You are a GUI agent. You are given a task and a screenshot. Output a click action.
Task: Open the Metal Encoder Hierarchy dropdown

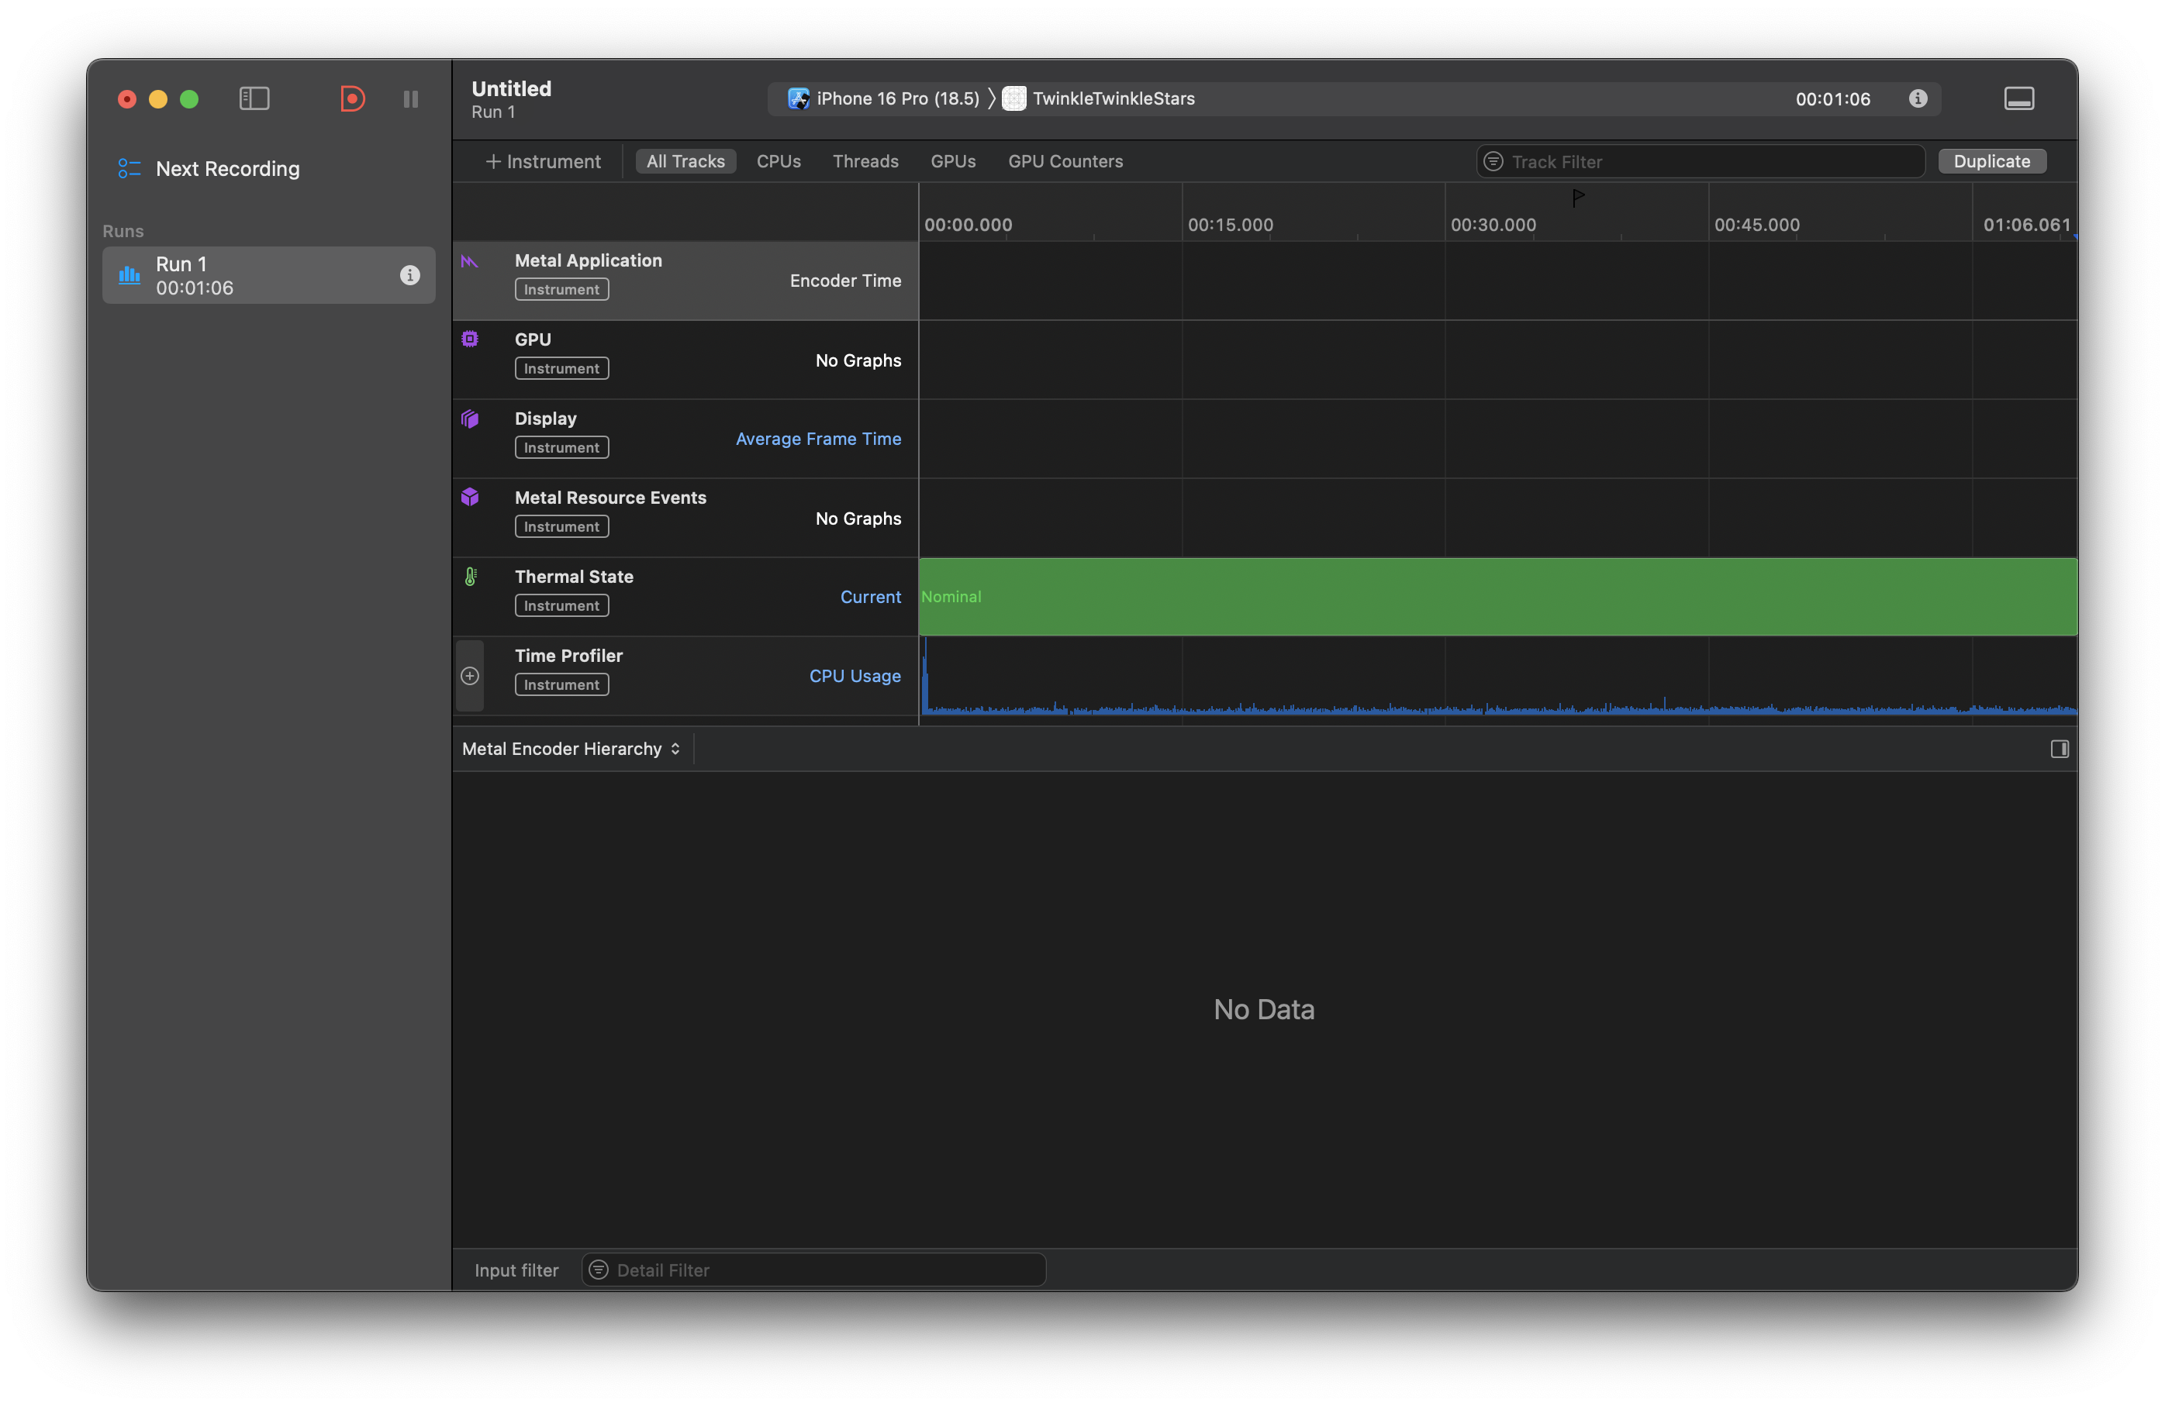click(x=571, y=749)
